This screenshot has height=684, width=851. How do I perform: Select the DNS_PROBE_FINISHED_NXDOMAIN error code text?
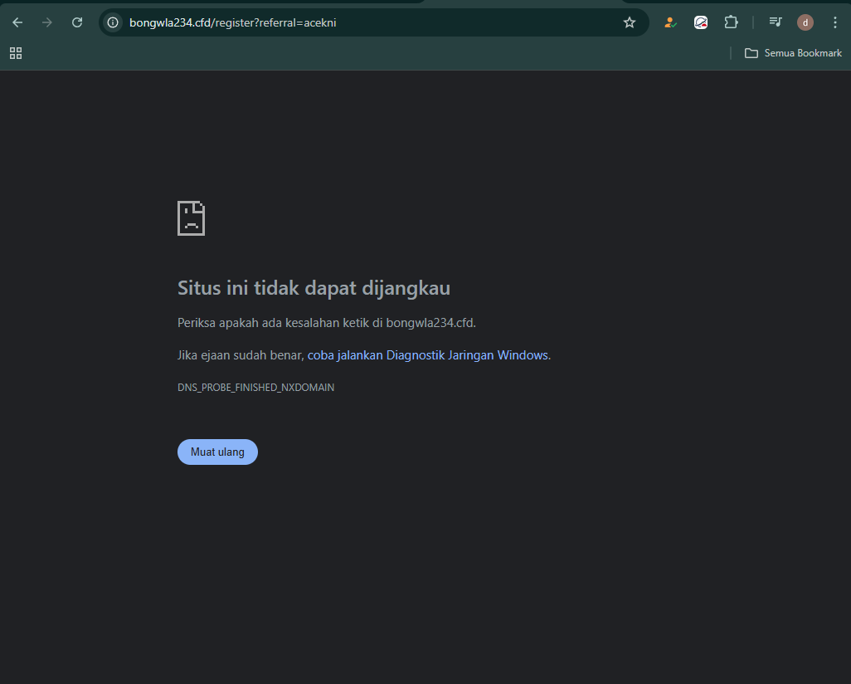click(x=255, y=388)
